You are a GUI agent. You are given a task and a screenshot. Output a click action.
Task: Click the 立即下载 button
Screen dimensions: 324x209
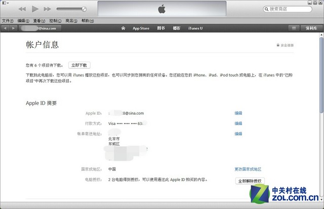pyautogui.click(x=79, y=65)
